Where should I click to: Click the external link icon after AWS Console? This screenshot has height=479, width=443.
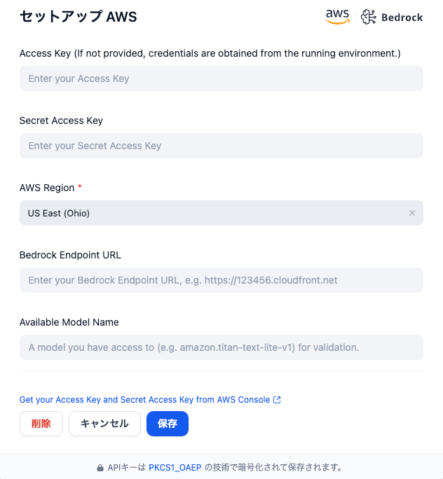tap(277, 400)
